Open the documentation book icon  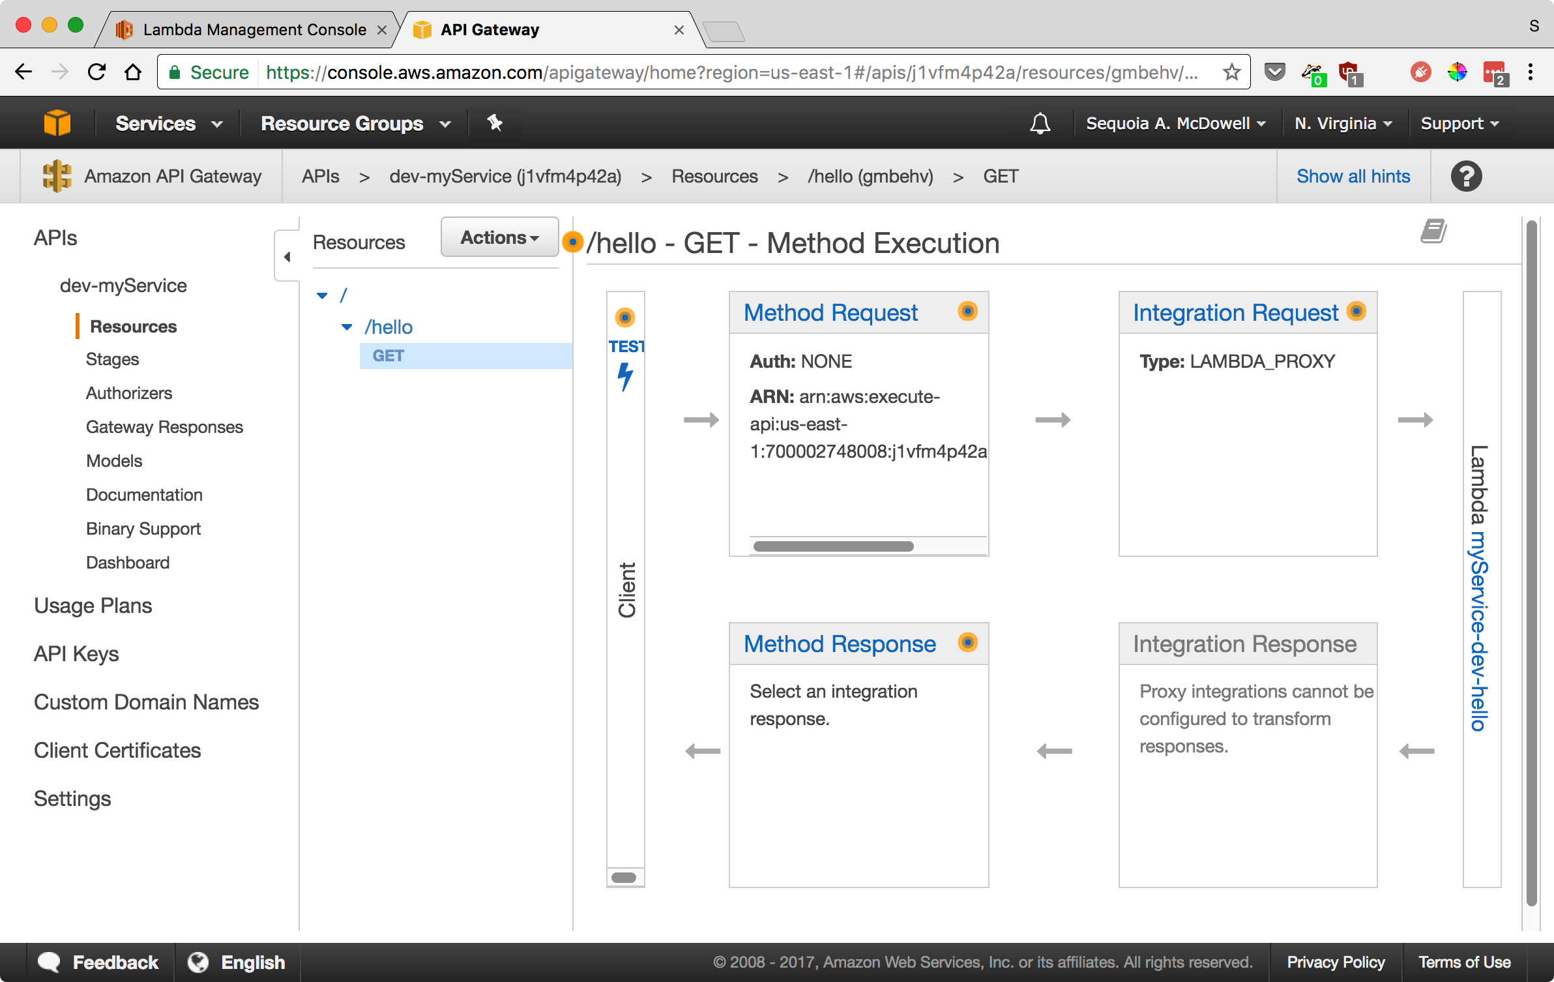point(1433,231)
